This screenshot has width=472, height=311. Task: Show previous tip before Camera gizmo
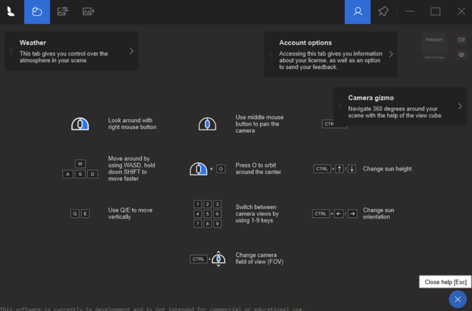[340, 106]
